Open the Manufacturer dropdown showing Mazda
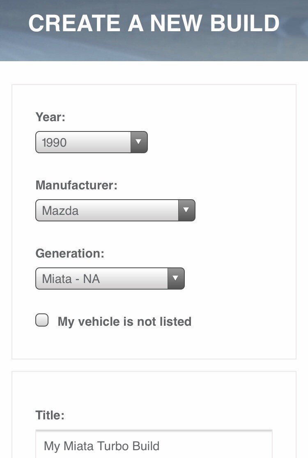The image size is (308, 458). click(x=108, y=210)
